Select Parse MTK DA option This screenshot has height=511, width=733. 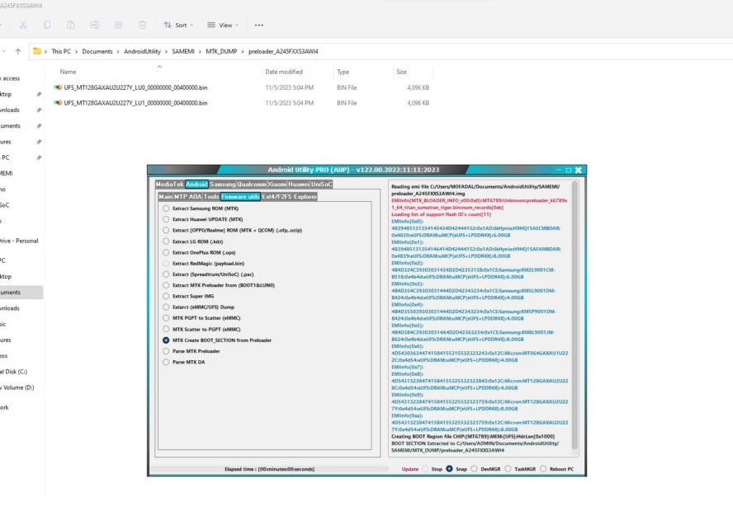click(x=166, y=362)
